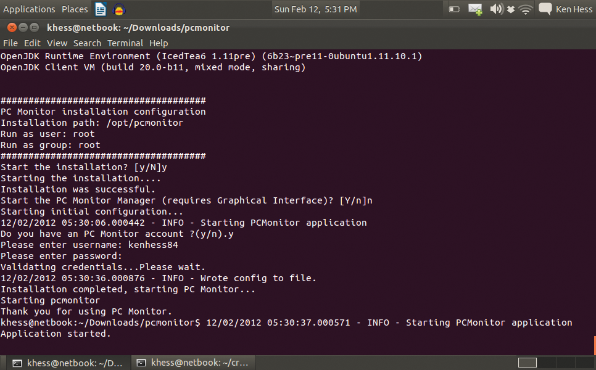This screenshot has height=370, width=596.
Task: Click the new mail notification icon
Action: click(x=474, y=9)
